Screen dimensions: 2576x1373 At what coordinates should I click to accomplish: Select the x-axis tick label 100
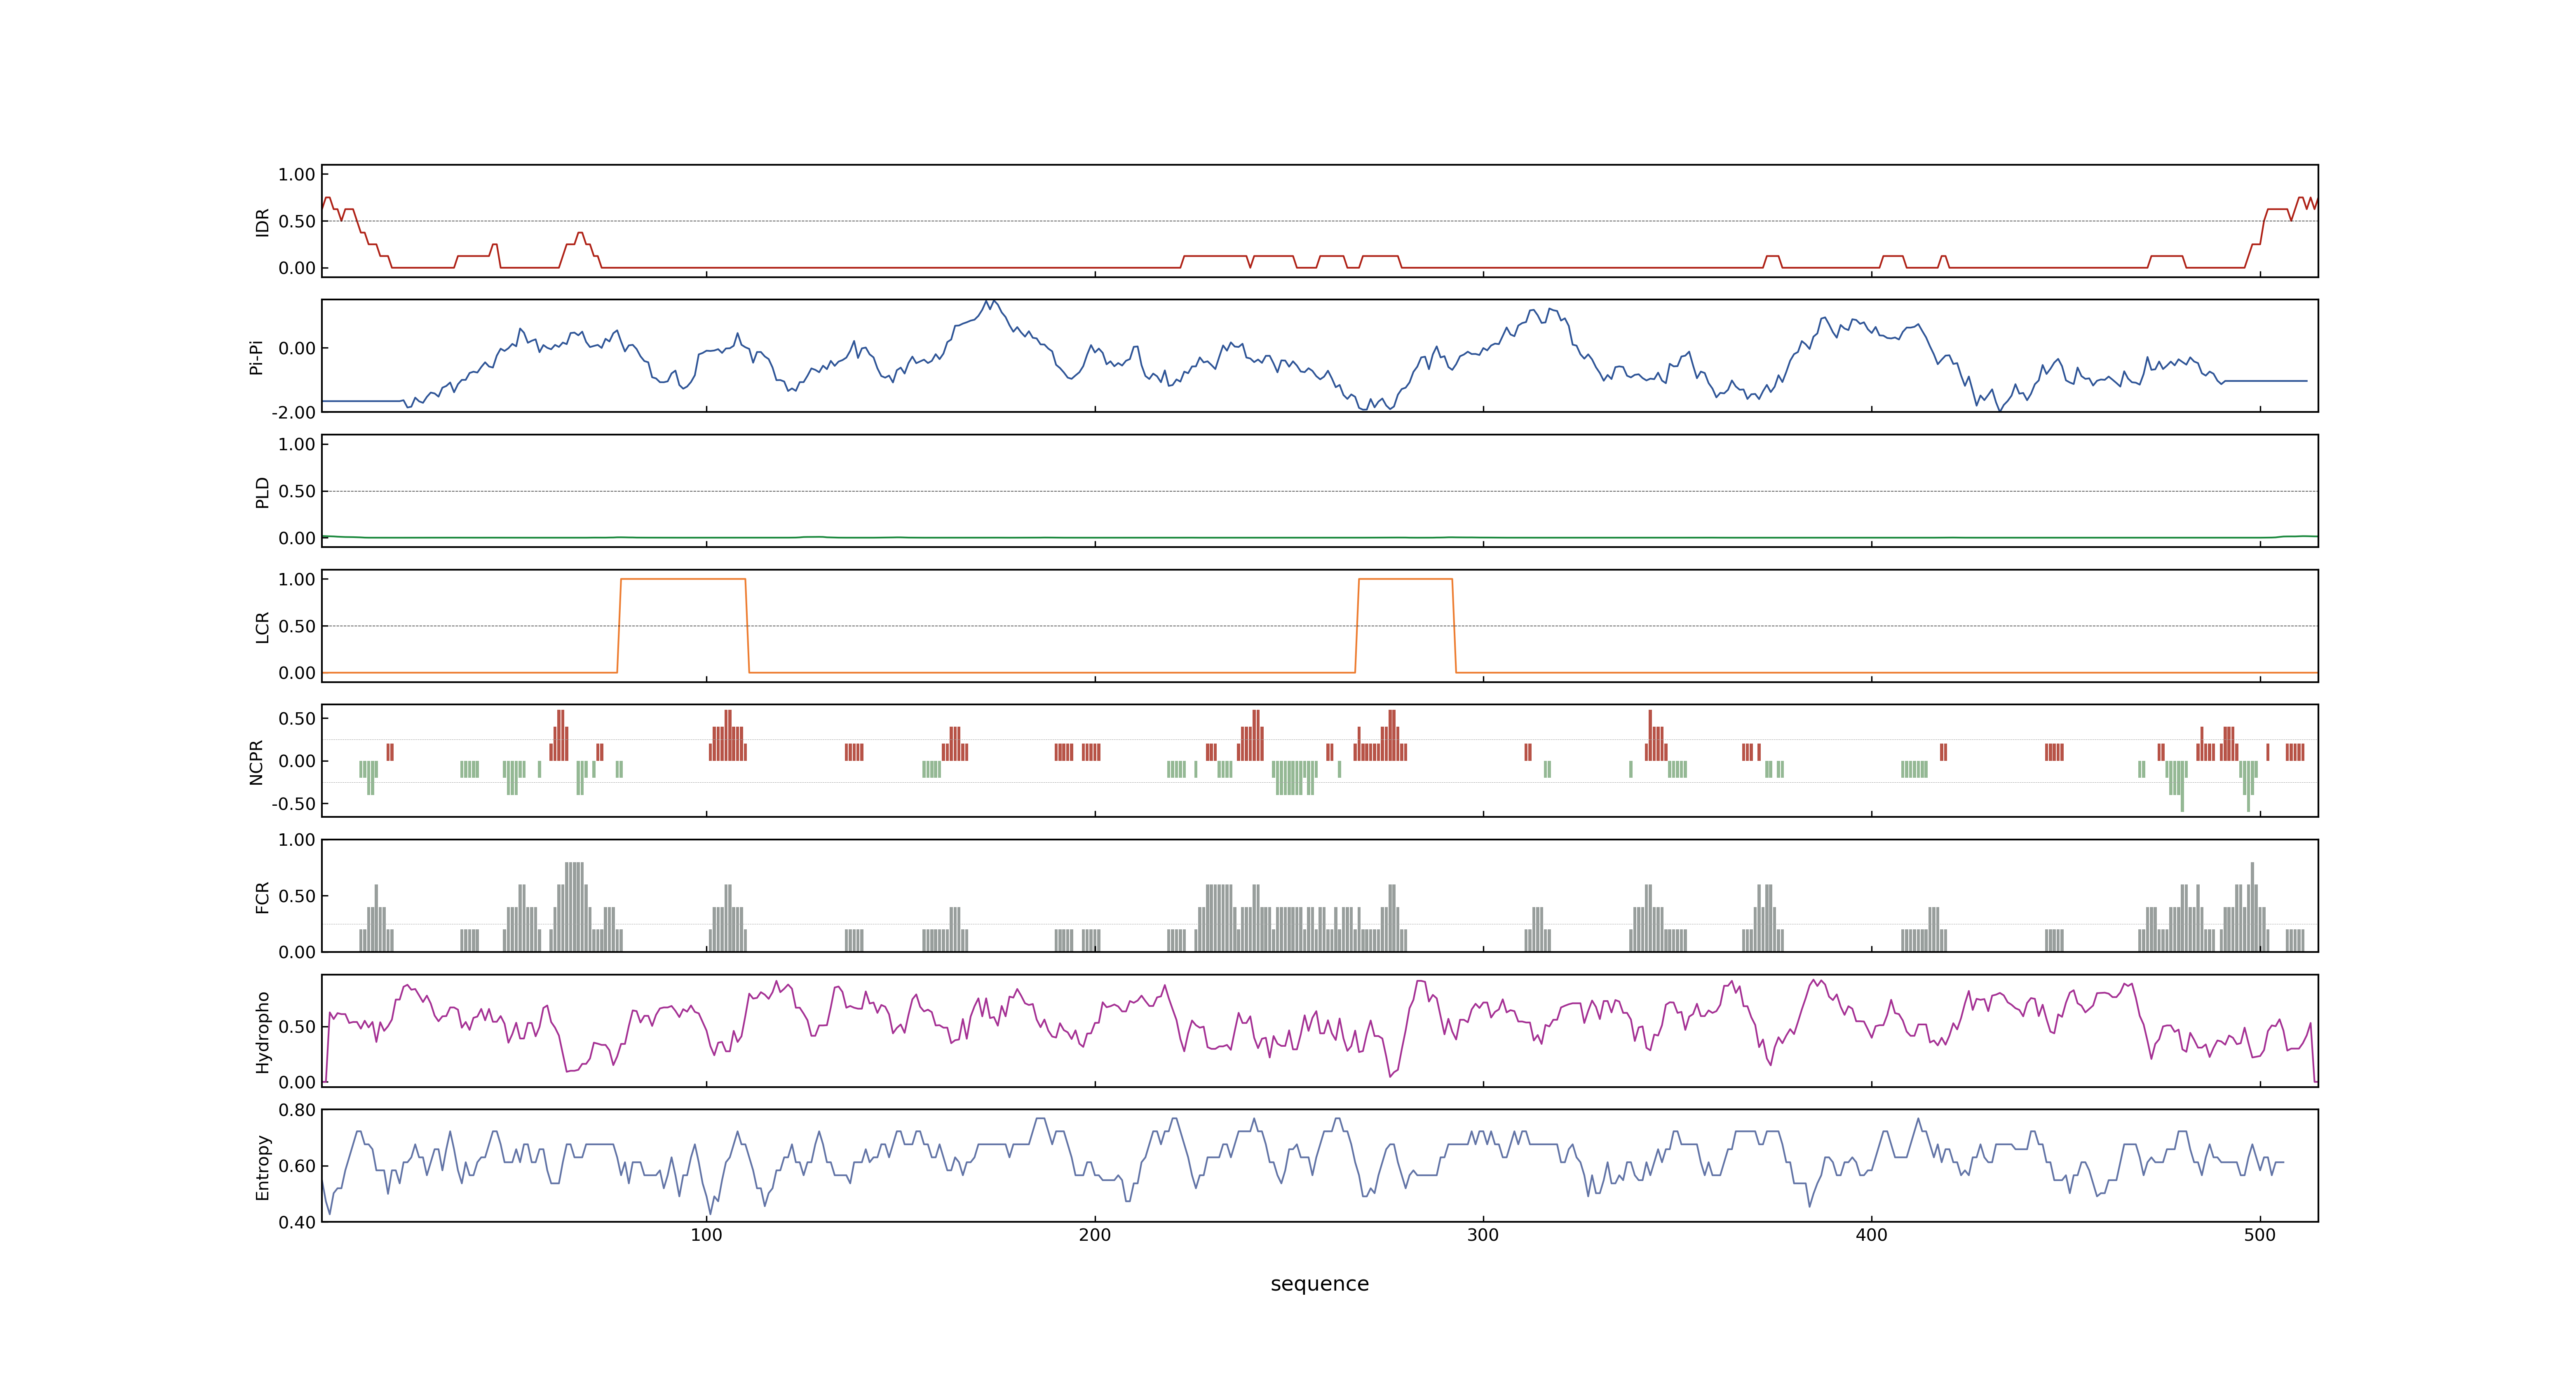pos(706,1235)
